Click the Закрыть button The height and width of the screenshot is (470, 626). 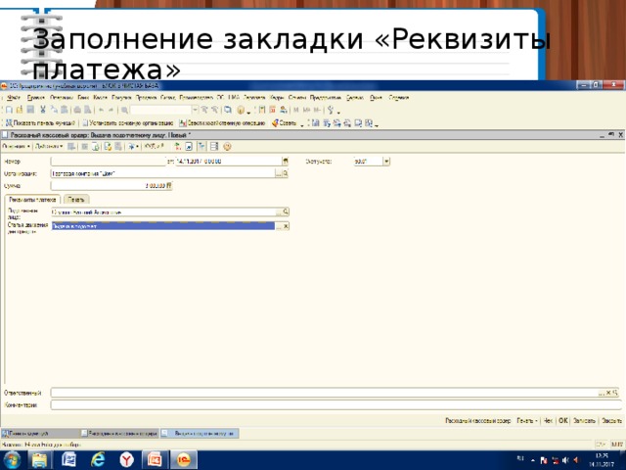[611, 420]
